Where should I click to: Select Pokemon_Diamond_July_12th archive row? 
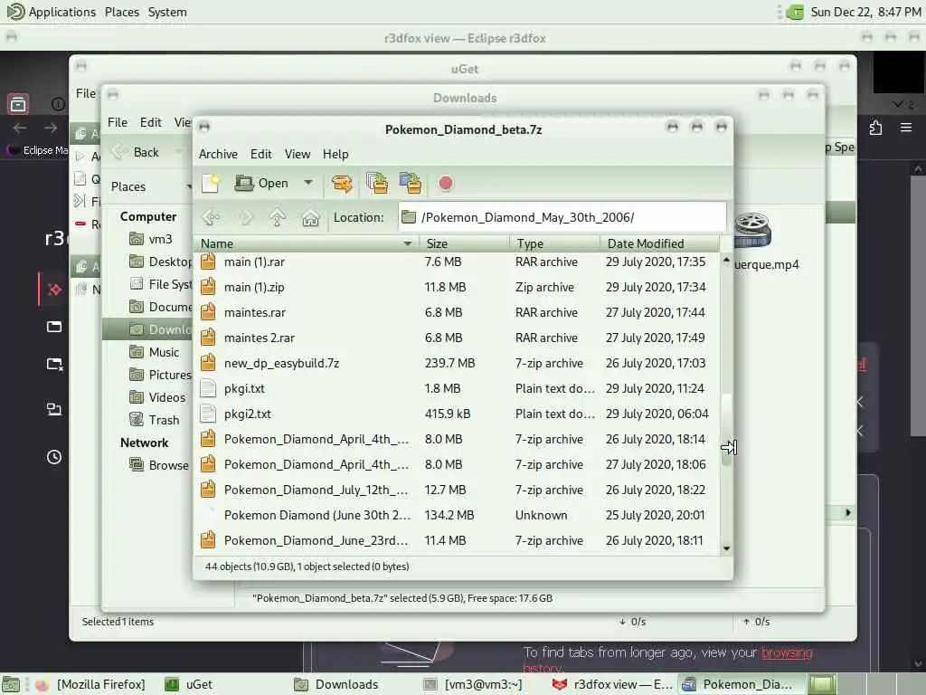pos(458,490)
